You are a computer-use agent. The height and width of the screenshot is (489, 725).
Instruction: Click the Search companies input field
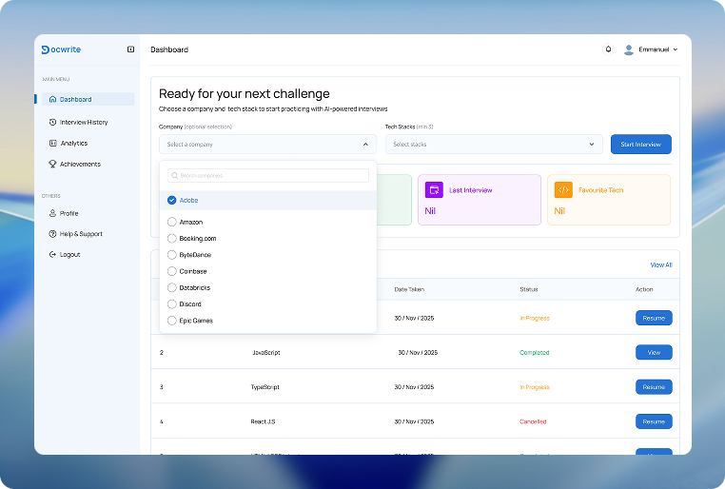(x=268, y=176)
